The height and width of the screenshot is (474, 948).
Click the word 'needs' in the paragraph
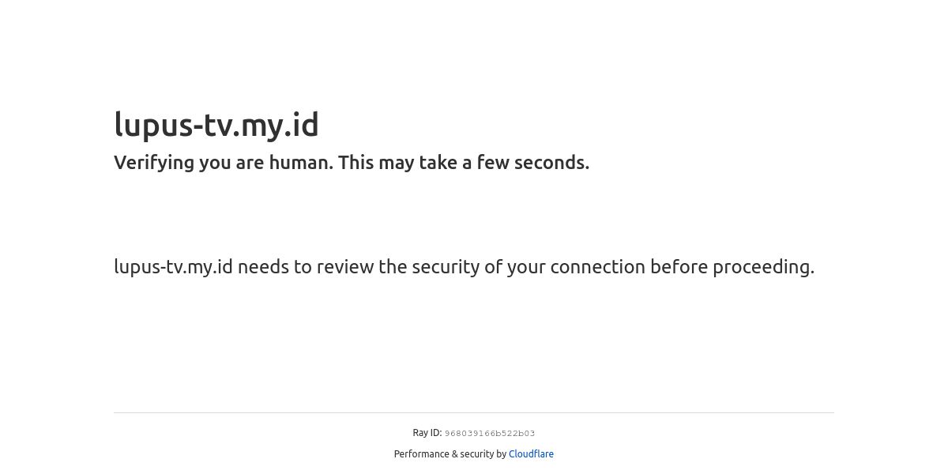(263, 267)
